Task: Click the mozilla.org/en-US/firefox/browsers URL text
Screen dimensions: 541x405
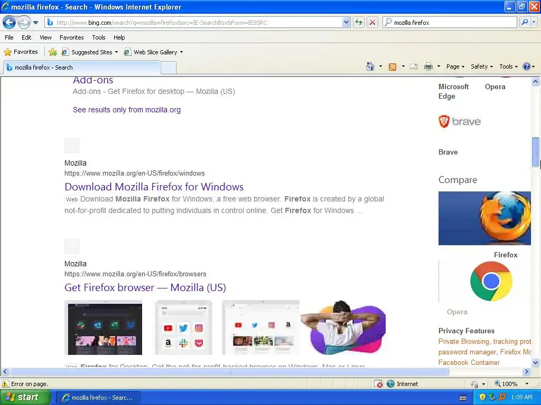Action: click(135, 274)
